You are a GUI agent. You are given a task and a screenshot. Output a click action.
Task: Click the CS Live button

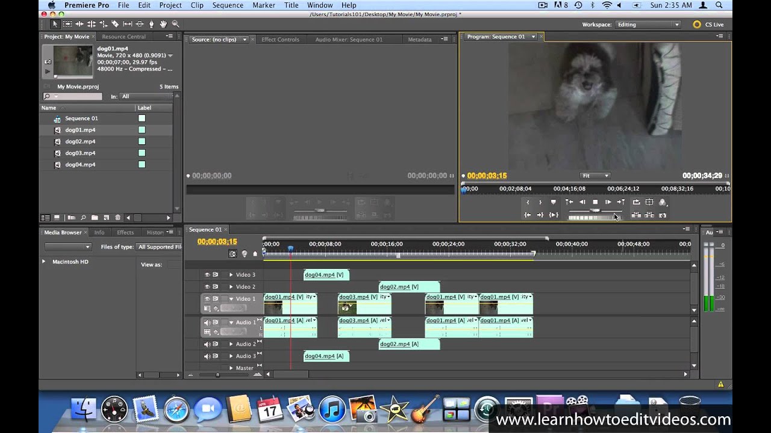coord(708,25)
